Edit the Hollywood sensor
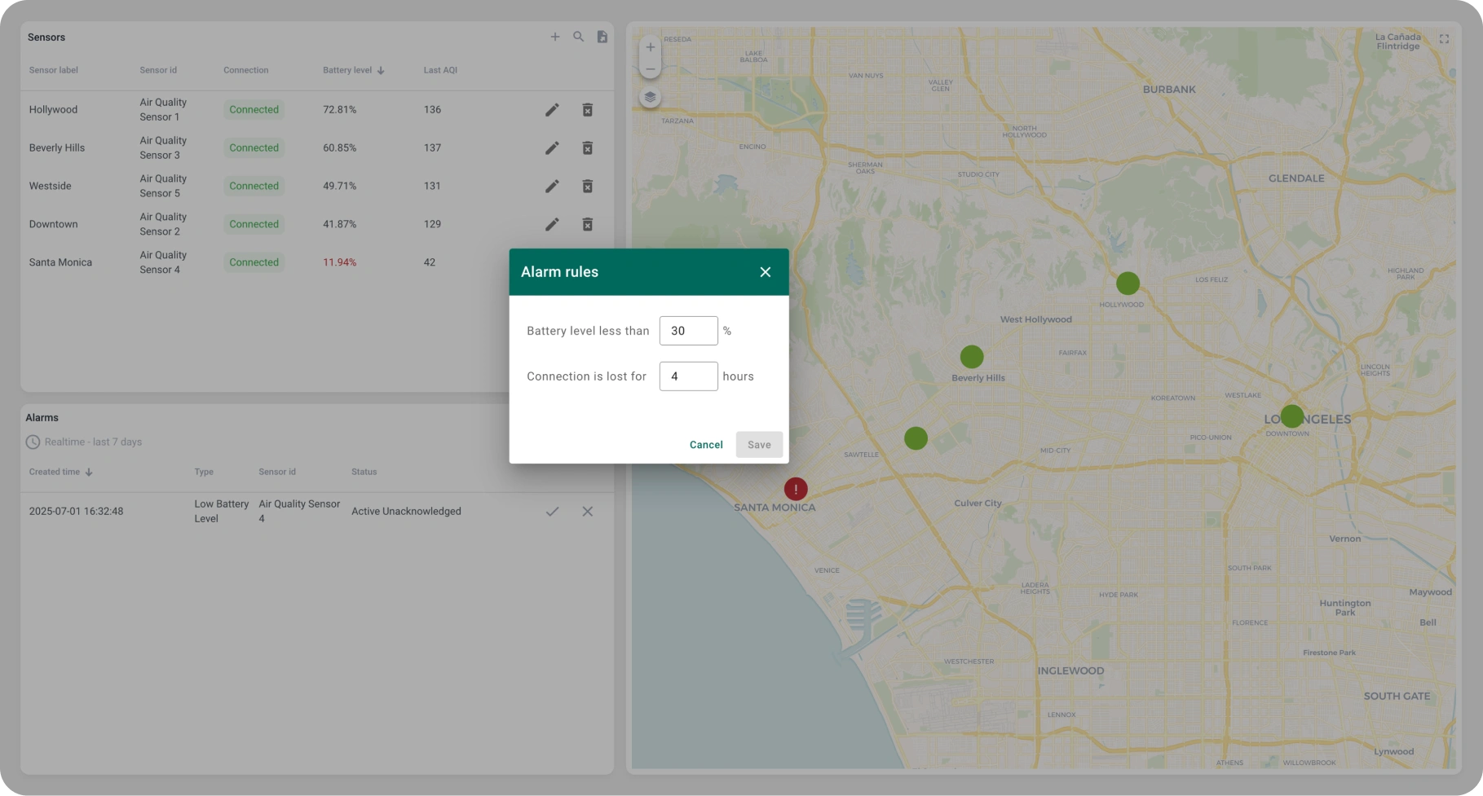The width and height of the screenshot is (1483, 796). 552,110
